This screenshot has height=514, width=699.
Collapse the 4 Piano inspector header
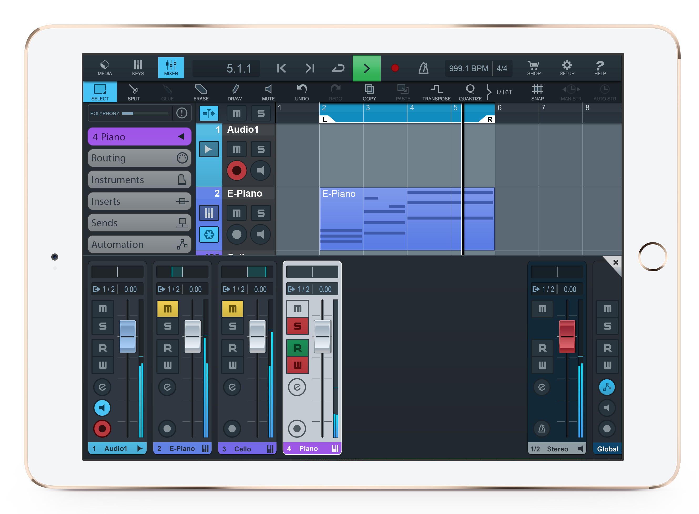coord(139,137)
